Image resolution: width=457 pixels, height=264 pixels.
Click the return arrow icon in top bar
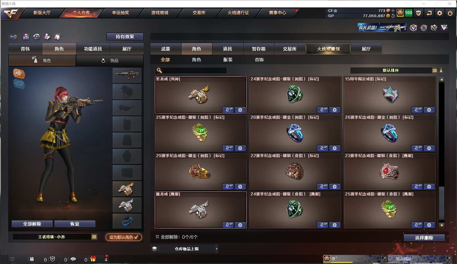click(429, 13)
